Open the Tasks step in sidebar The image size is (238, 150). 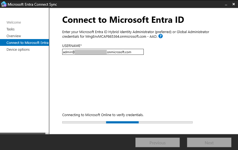pyautogui.click(x=11, y=29)
